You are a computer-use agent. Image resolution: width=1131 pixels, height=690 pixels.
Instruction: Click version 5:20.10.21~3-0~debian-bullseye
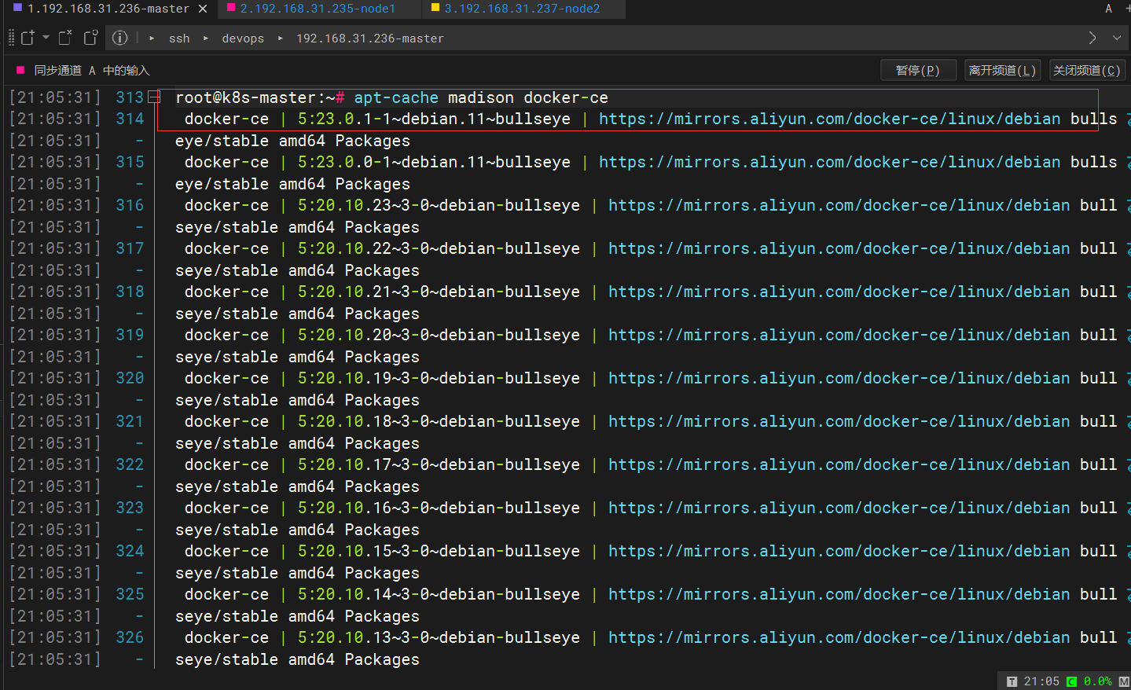(x=439, y=292)
